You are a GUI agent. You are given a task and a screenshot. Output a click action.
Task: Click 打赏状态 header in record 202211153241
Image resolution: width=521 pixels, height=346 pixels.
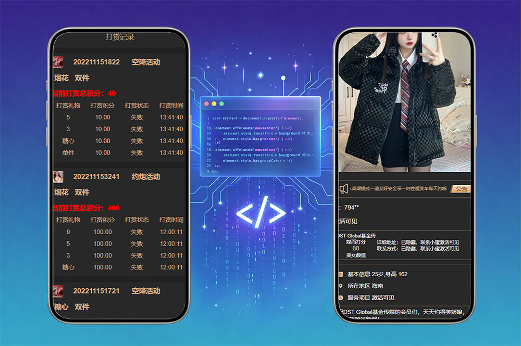(137, 220)
